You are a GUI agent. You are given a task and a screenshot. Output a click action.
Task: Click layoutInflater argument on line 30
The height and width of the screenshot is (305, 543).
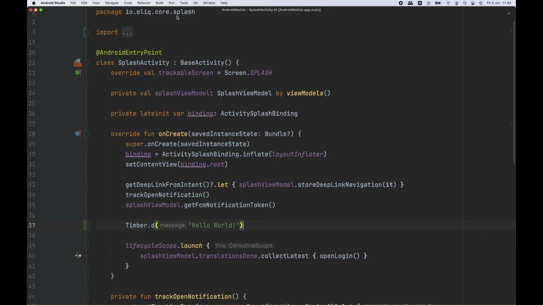(298, 154)
